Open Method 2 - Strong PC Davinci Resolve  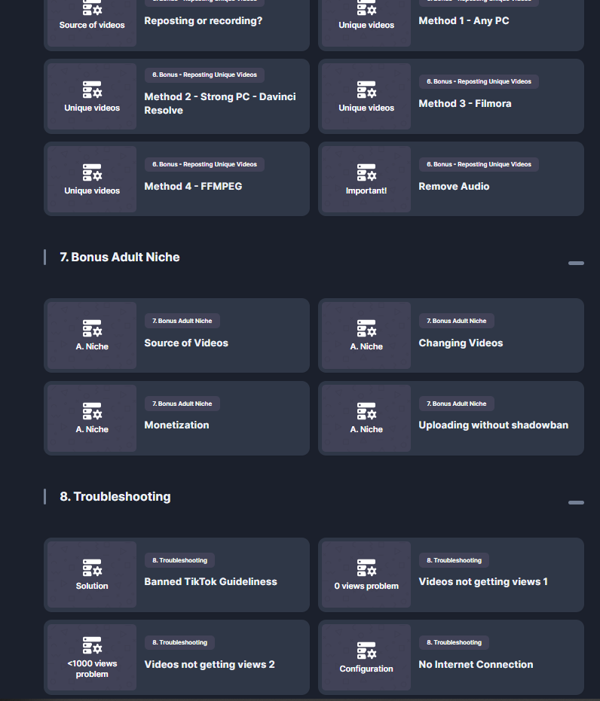click(x=219, y=103)
